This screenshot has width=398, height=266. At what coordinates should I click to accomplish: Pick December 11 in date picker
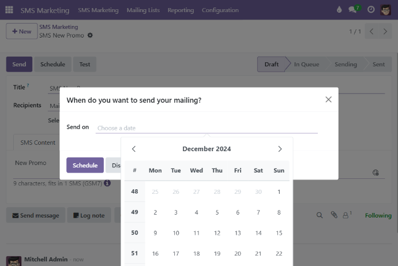click(x=197, y=233)
